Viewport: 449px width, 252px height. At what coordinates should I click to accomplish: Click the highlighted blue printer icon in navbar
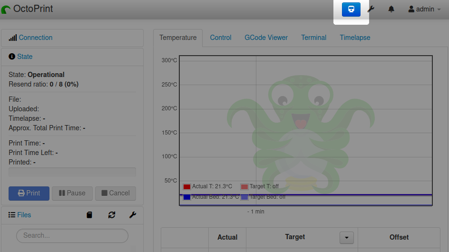tap(351, 9)
